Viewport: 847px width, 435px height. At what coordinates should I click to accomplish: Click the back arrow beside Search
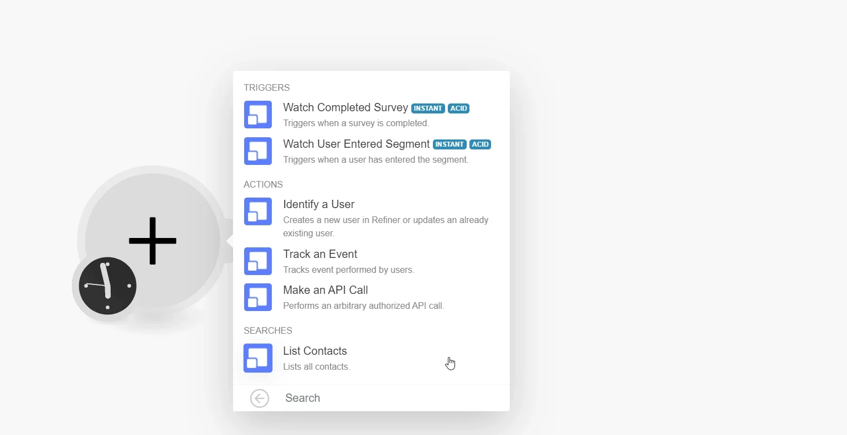pos(260,398)
